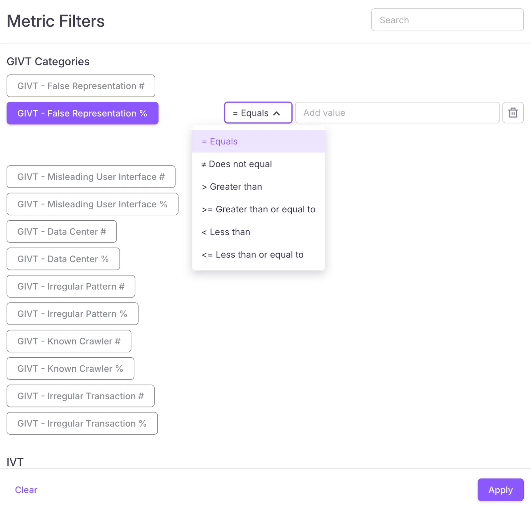531x507 pixels.
Task: Click the Metric Filters title
Action: 56,21
